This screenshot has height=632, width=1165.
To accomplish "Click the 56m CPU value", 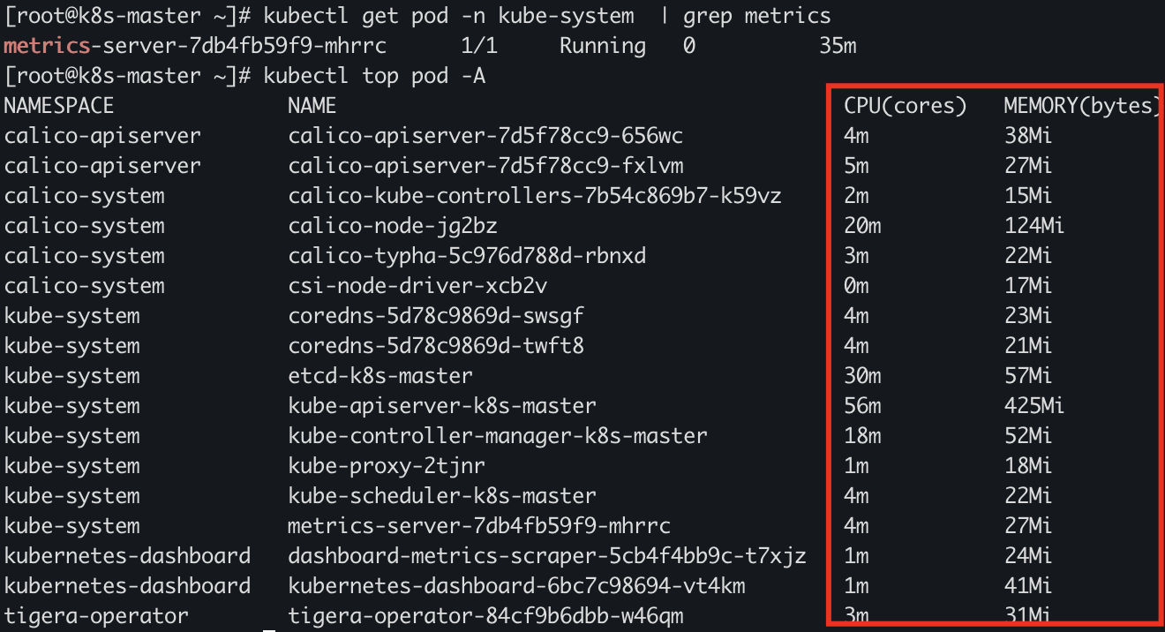I will (862, 406).
